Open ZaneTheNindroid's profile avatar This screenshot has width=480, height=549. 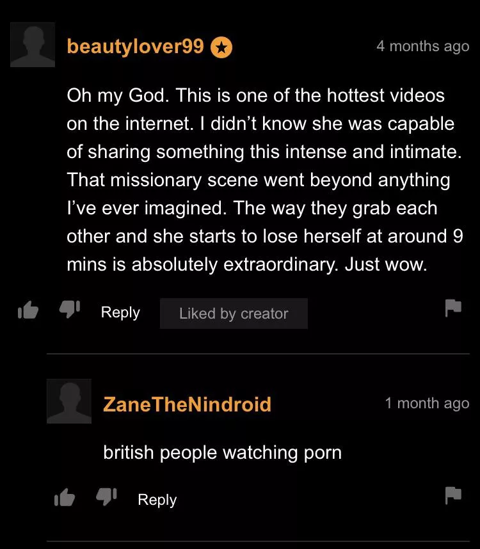click(x=69, y=401)
